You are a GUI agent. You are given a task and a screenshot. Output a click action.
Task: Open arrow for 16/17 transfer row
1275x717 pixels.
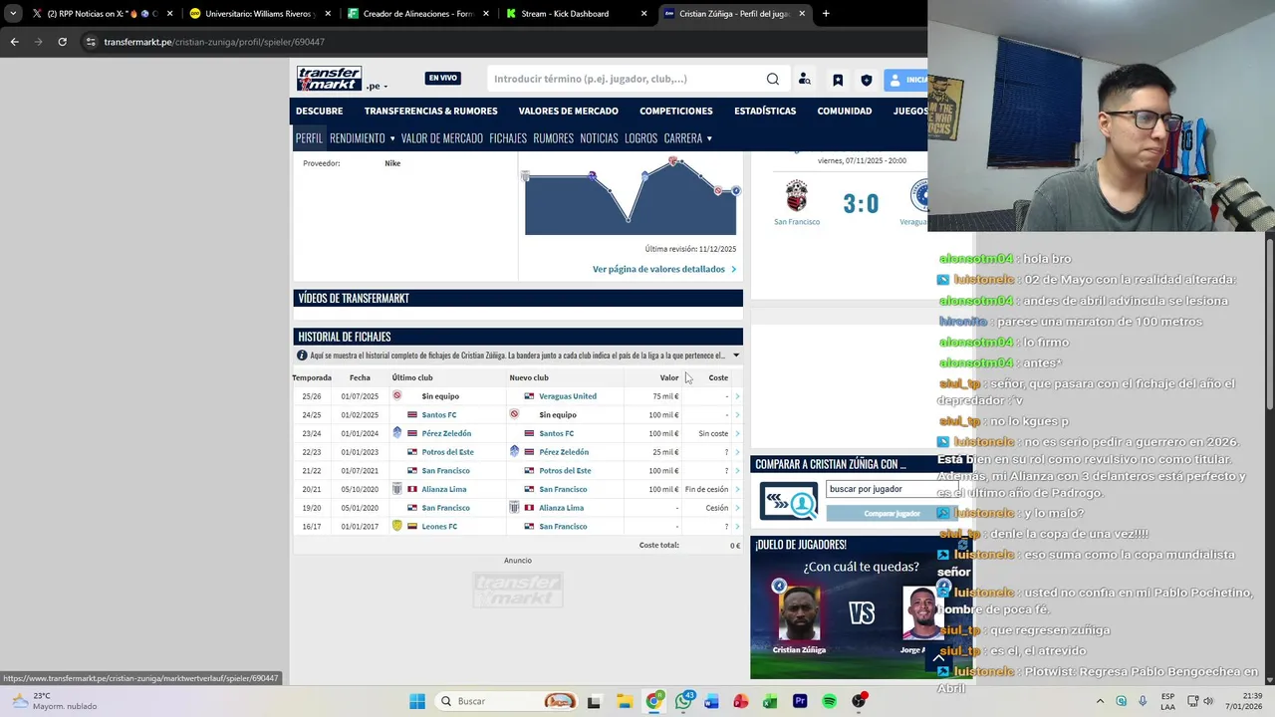737,527
